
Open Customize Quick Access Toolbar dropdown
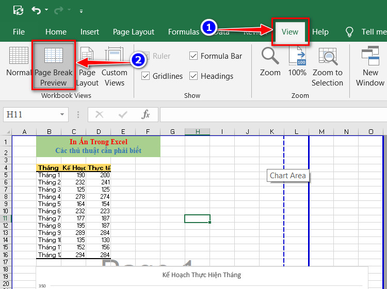tap(81, 11)
